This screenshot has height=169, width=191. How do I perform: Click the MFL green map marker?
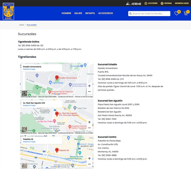click(37, 87)
